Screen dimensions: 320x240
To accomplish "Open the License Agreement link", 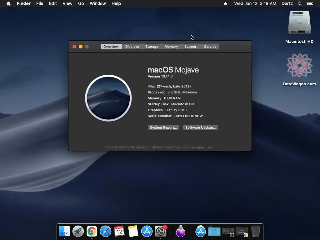I will coord(198,147).
